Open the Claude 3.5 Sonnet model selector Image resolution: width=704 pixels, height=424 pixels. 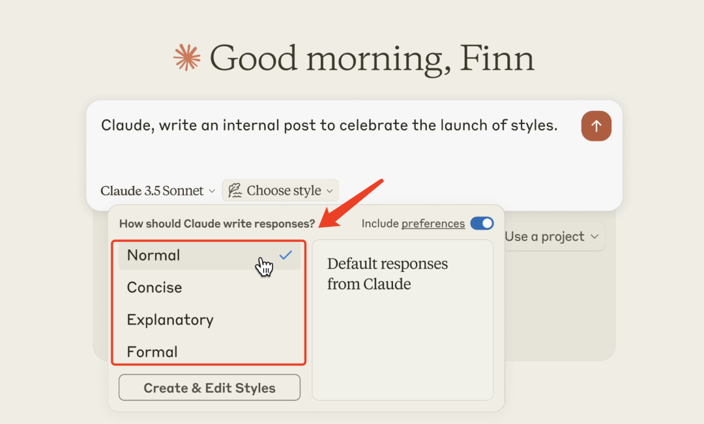(158, 191)
